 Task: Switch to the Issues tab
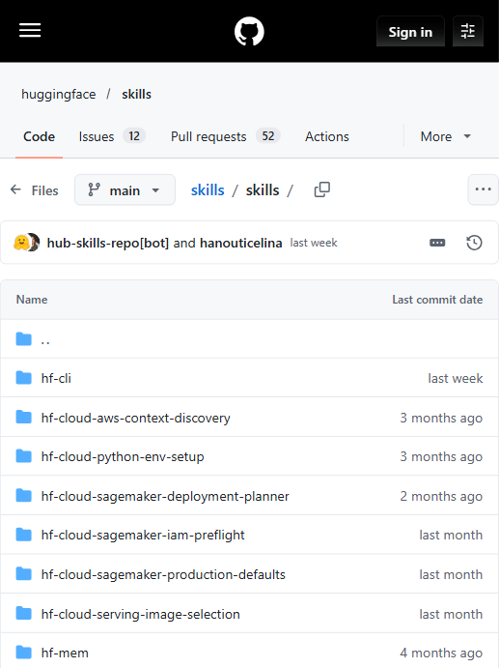point(112,136)
